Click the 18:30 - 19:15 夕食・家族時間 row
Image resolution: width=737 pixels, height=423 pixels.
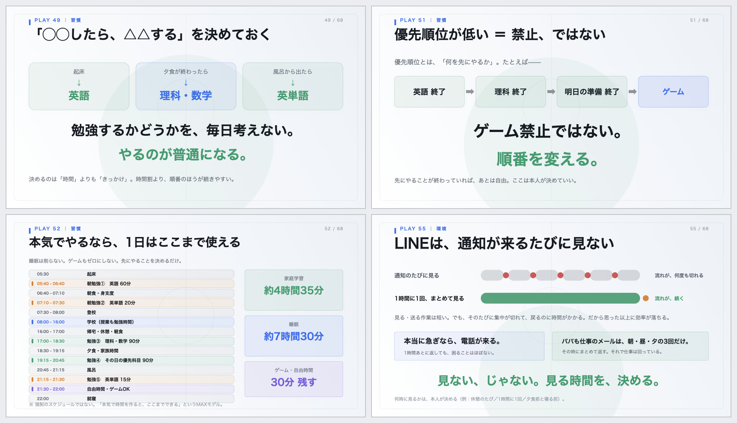[132, 351]
